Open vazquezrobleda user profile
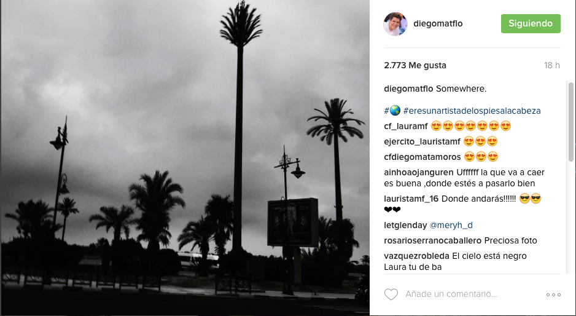Viewport: 576px width, 316px height. (x=416, y=256)
